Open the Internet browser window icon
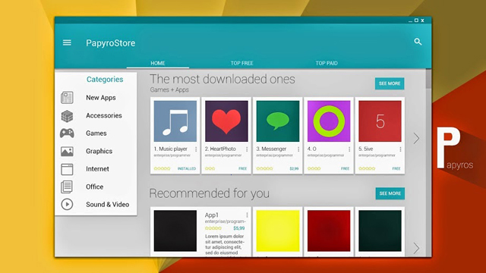The width and height of the screenshot is (486, 273). [x=67, y=169]
